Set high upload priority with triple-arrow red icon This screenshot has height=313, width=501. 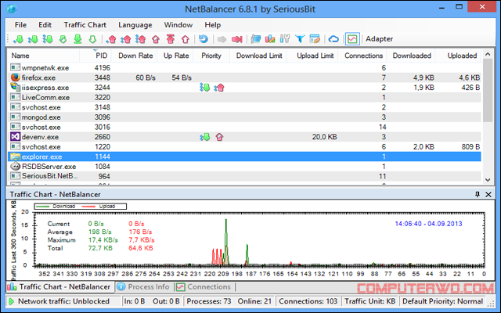[x=141, y=39]
